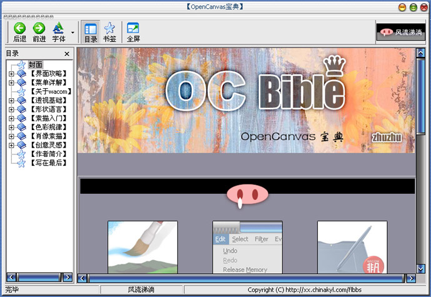Open the 【写在最后】 page

pyautogui.click(x=48, y=163)
